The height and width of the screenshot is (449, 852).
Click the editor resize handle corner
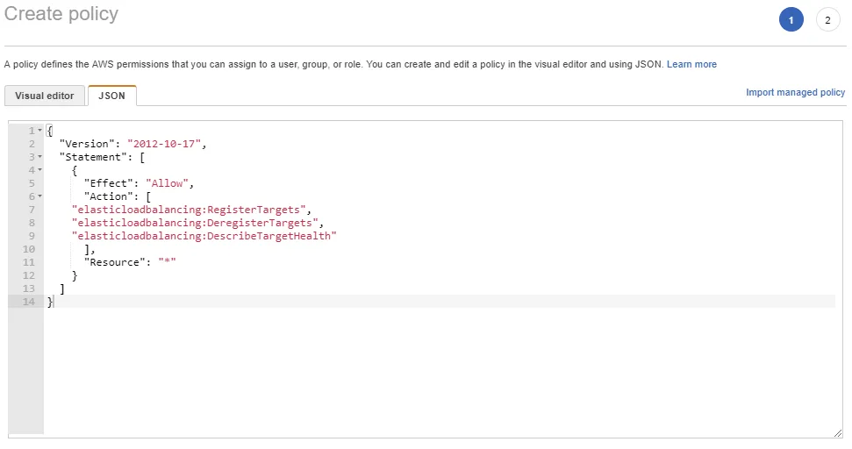(x=838, y=432)
